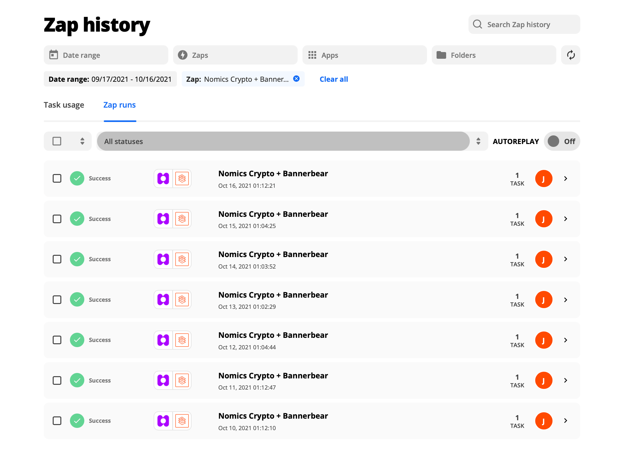617x456 pixels.
Task: Click the user avatar J on Oct 14 row
Action: point(544,259)
